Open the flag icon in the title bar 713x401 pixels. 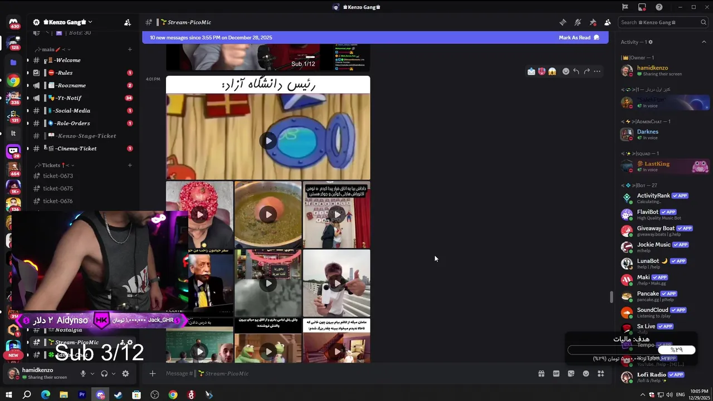(x=625, y=7)
